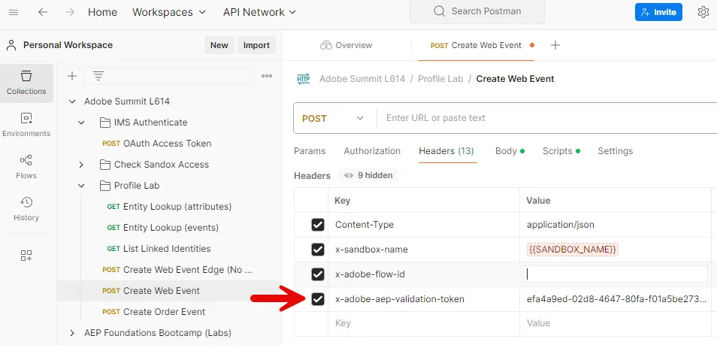Collapse the Adobe Summit L614 collection
The width and height of the screenshot is (717, 345).
tap(72, 101)
